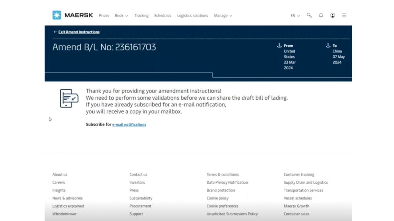Open the Contact us footer link
The image size is (394, 221).
click(x=138, y=175)
